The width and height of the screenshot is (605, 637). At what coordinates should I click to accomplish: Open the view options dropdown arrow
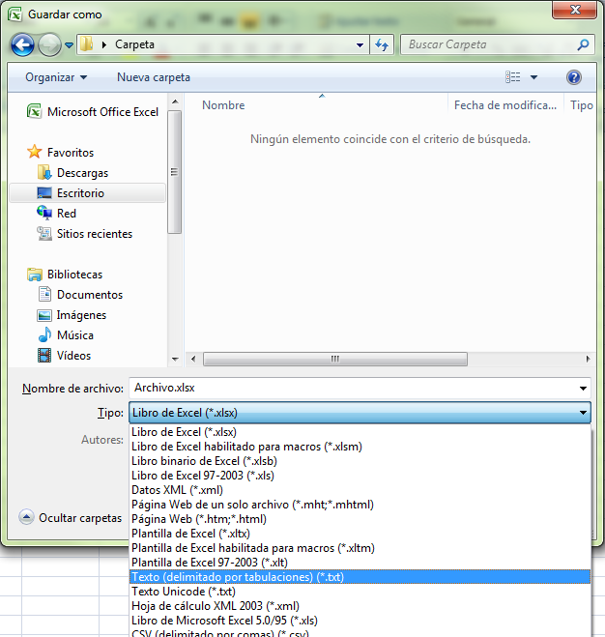[x=533, y=77]
